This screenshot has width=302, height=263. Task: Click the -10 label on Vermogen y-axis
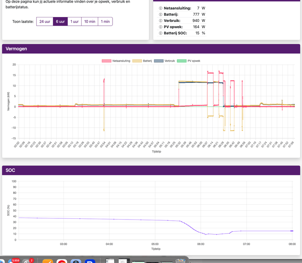coord(14,128)
